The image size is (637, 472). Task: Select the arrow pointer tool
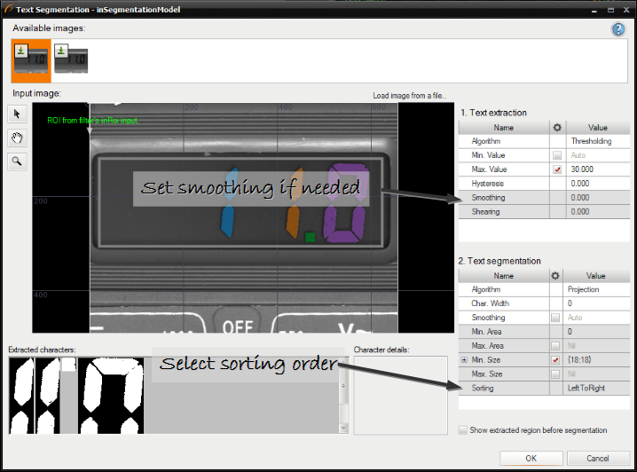[x=18, y=114]
